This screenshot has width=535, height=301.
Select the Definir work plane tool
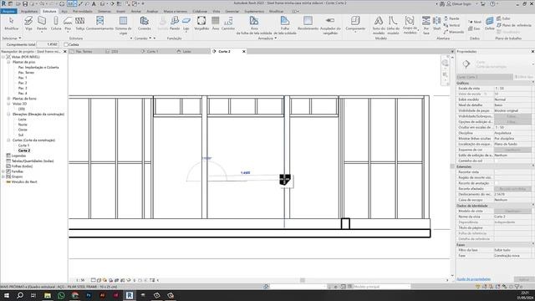[489, 23]
